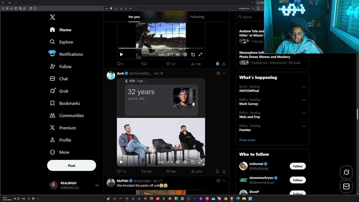The image size is (359, 202).
Task: Open more options on McPhils' post
Action: (224, 181)
